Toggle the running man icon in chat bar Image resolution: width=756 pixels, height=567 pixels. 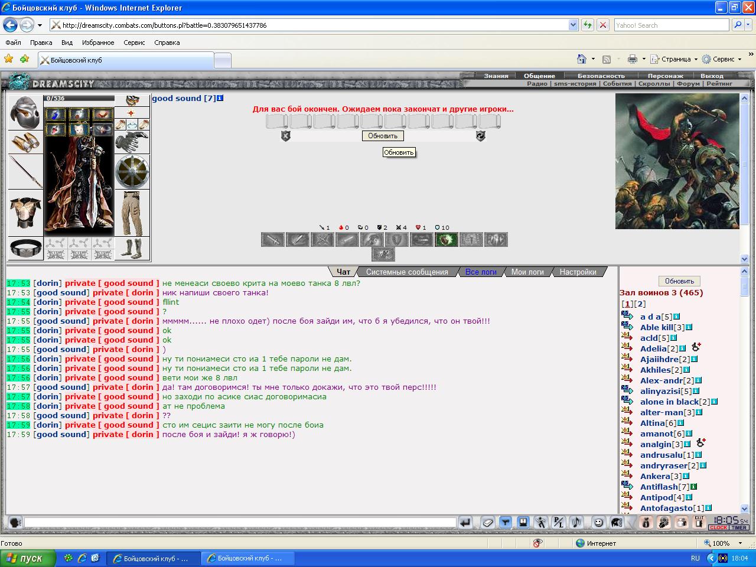(x=540, y=522)
